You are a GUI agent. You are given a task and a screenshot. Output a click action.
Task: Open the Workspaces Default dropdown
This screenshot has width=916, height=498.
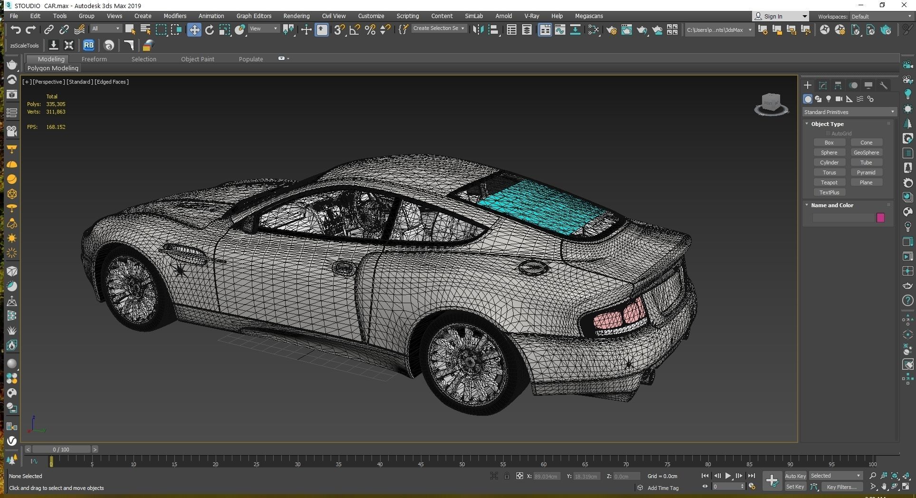pos(881,17)
